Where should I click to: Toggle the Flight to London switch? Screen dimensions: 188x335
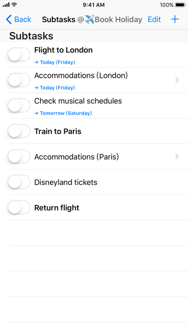click(19, 54)
